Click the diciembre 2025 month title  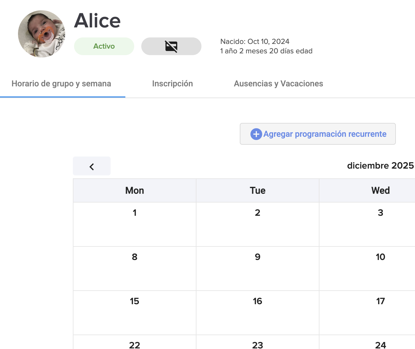(x=380, y=166)
